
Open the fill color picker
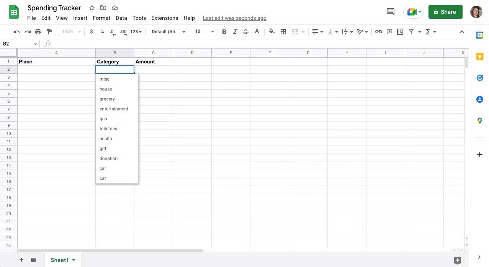click(x=271, y=32)
